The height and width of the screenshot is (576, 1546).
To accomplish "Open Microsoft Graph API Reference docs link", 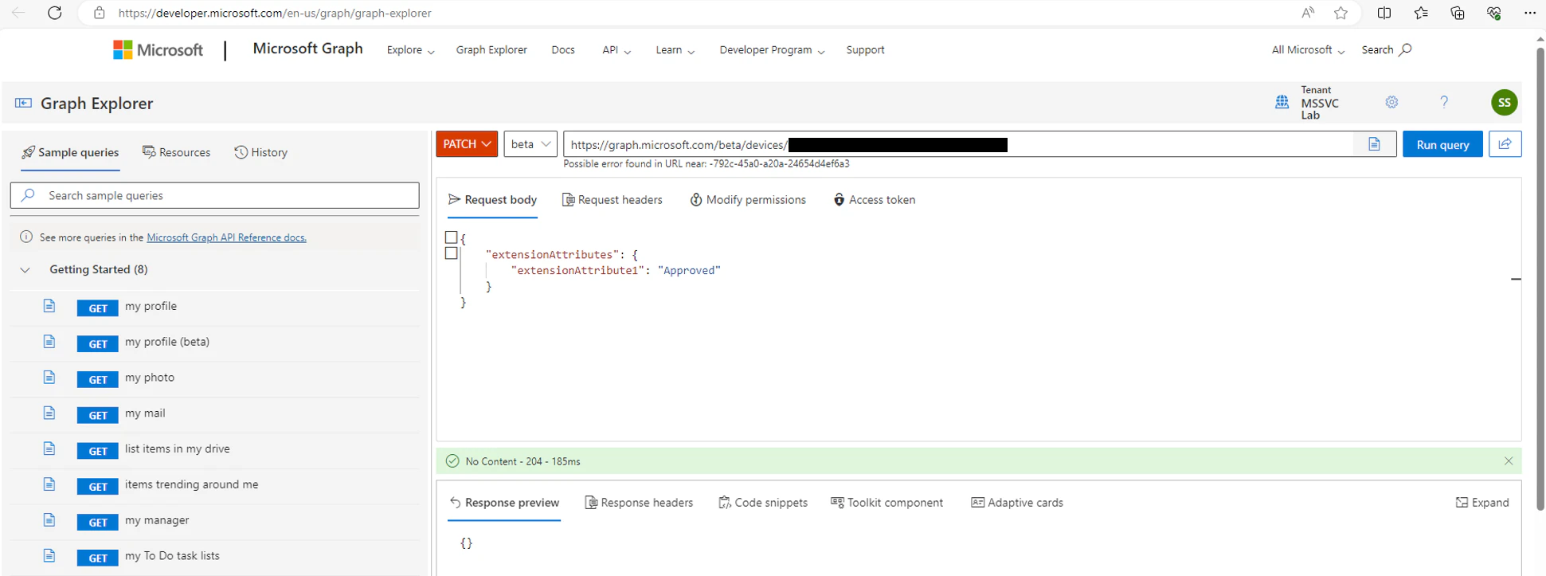I will (227, 237).
